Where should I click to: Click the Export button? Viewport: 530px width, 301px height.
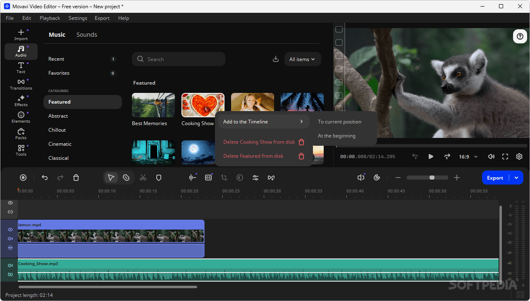pos(495,178)
